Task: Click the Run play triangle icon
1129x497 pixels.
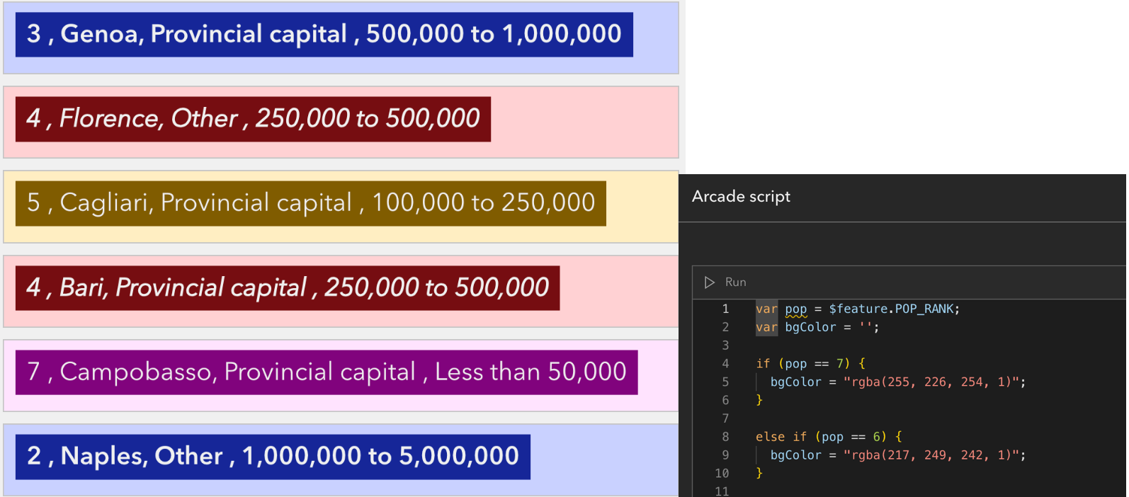Action: (x=710, y=282)
